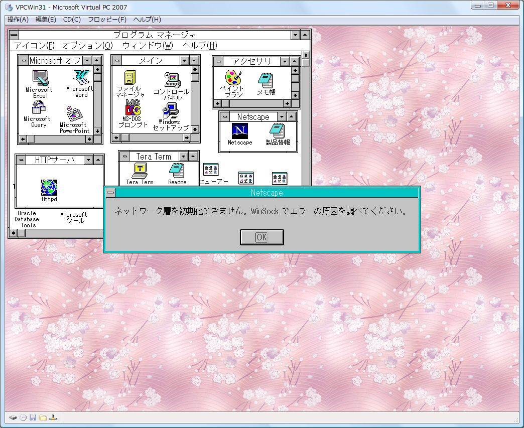Open Netscape error dialog control menu box
The image size is (524, 428).
pyautogui.click(x=110, y=193)
